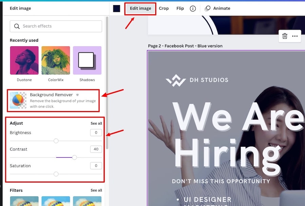
Task: Click the Brightness slider handle
Action: click(x=56, y=141)
